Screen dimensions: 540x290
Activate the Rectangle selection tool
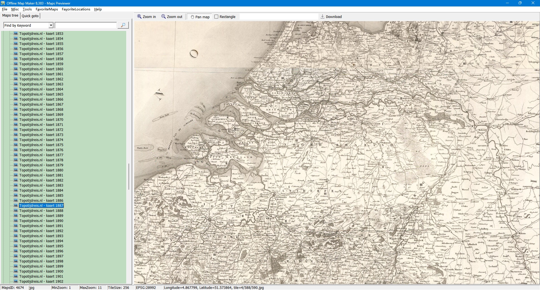(225, 17)
